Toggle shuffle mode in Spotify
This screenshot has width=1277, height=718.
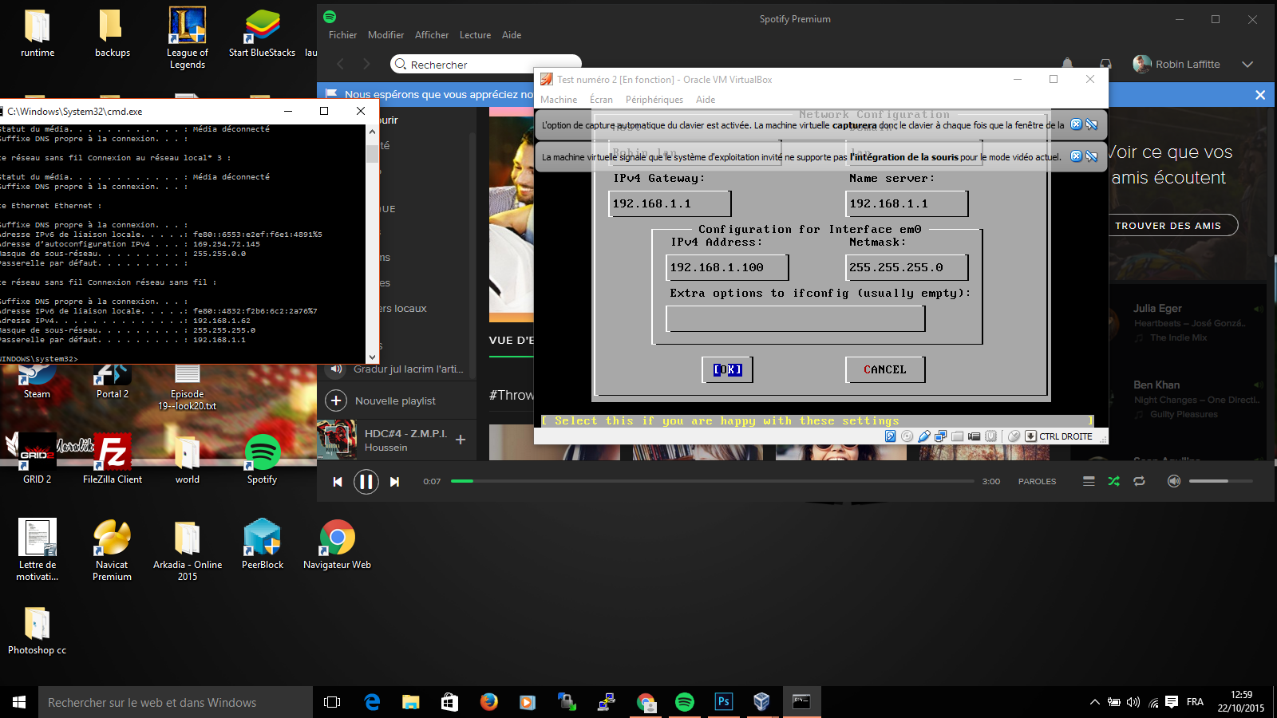click(1114, 481)
